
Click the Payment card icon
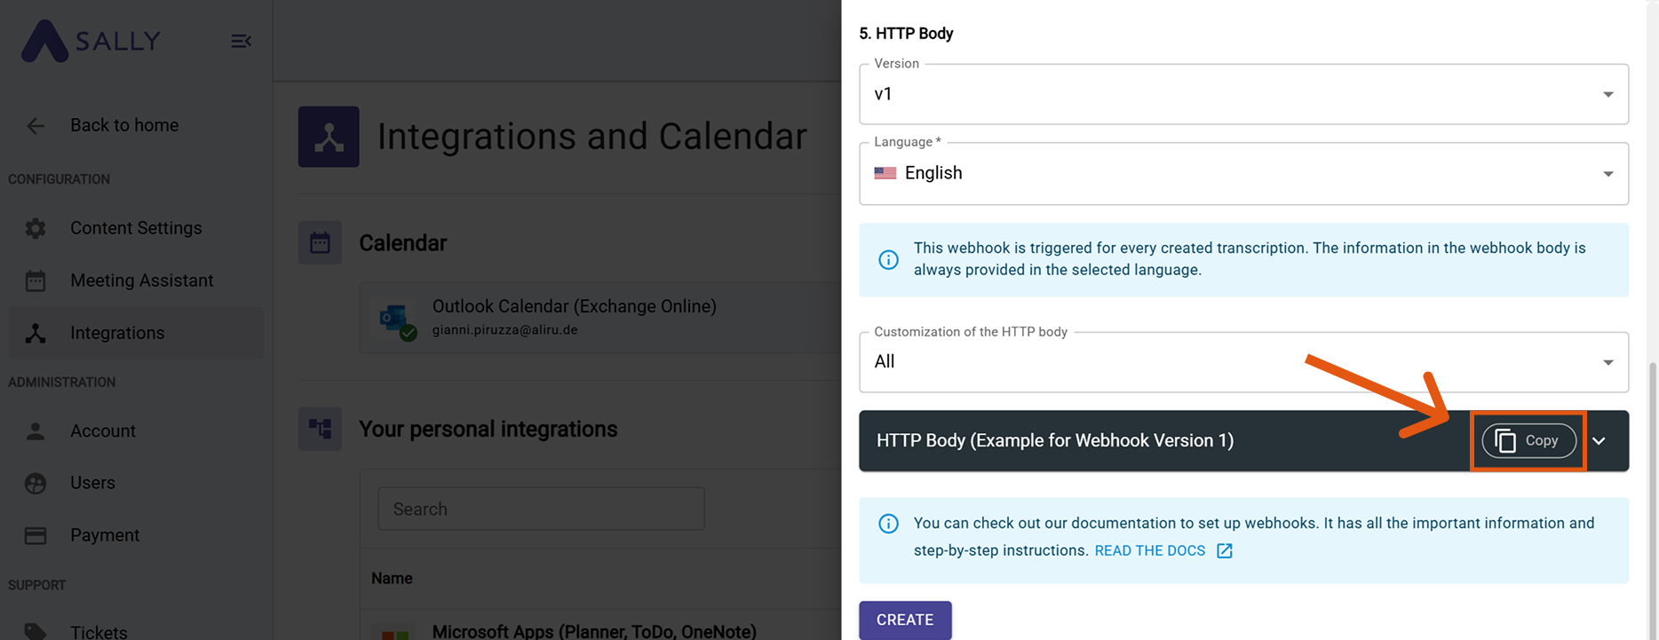coord(36,535)
